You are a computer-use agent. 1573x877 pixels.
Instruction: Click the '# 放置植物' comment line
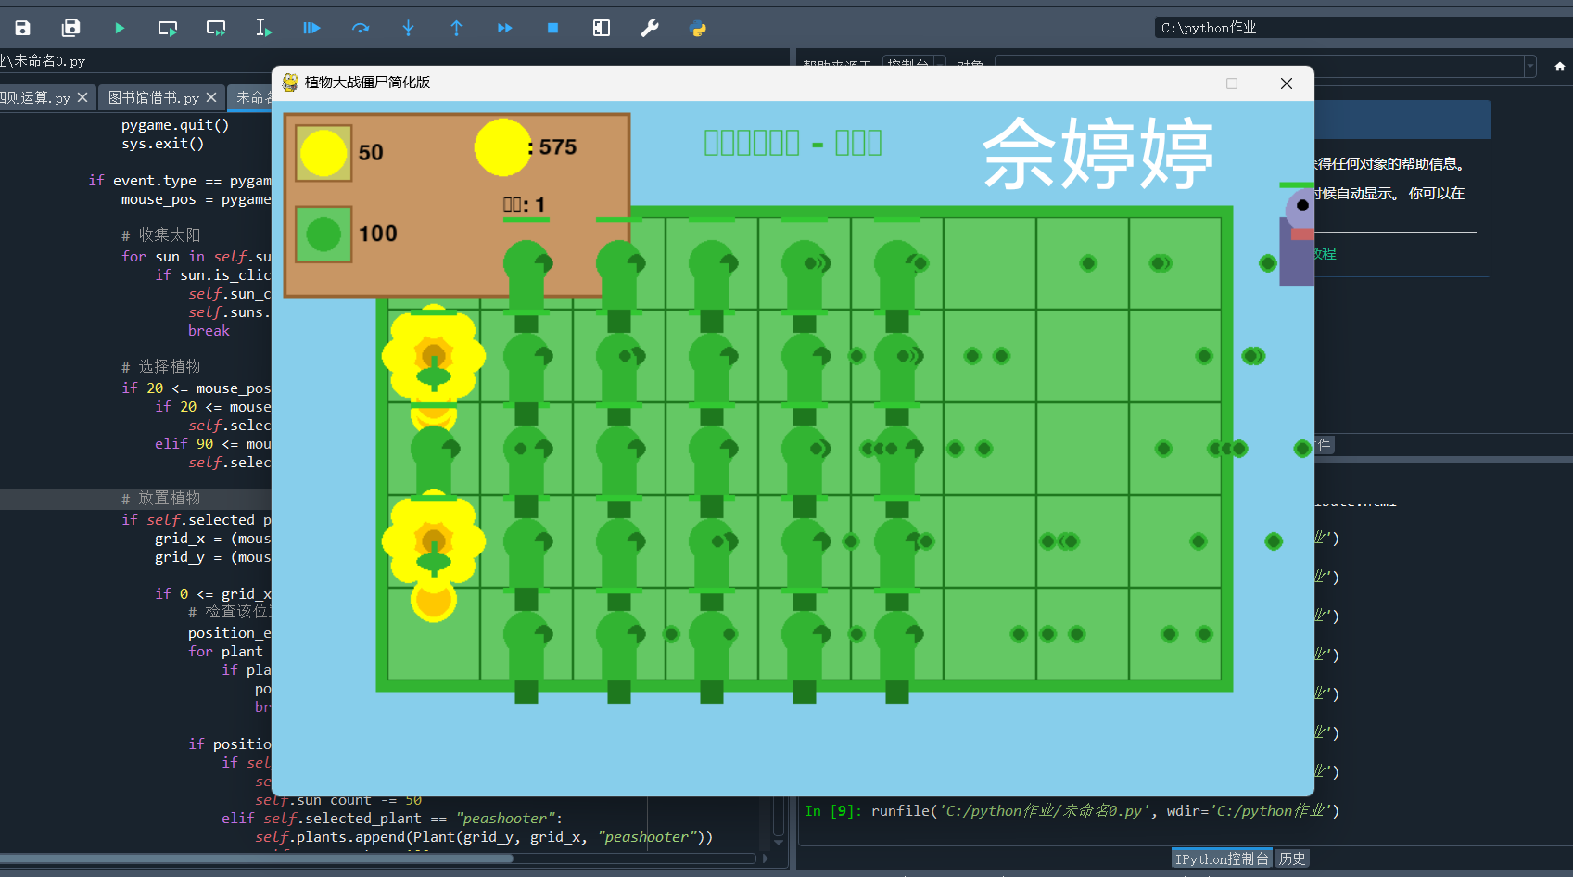coord(161,499)
